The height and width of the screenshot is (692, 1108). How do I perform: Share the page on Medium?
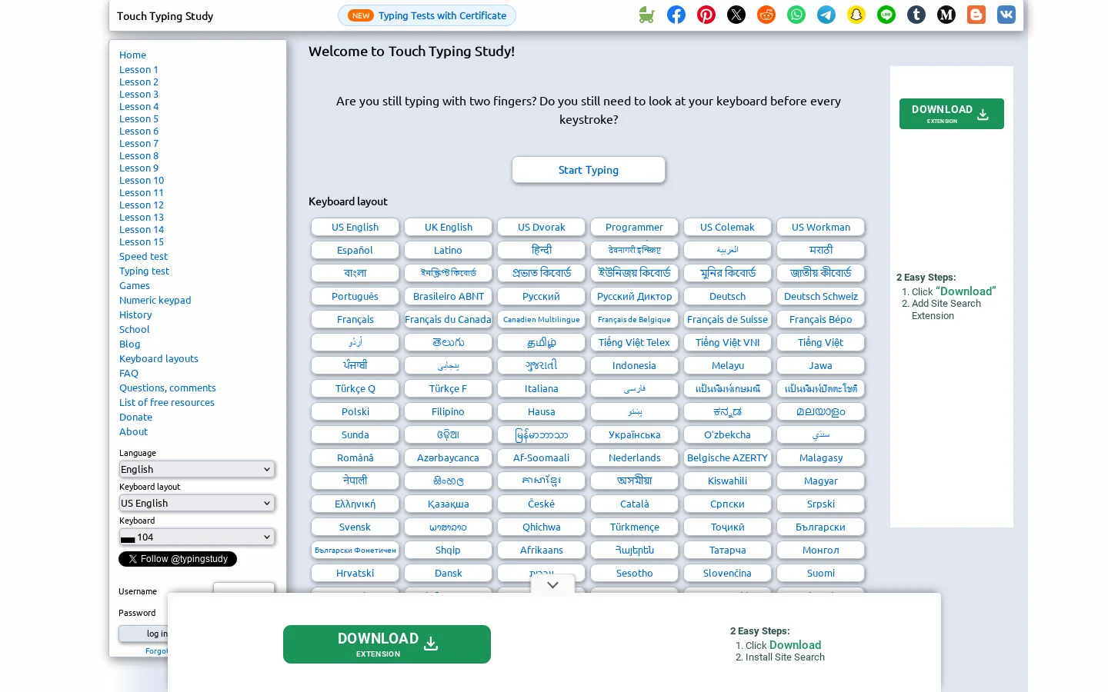pyautogui.click(x=946, y=15)
